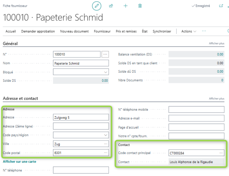The width and height of the screenshot is (229, 176).
Task: Show more menu options ellipsis
Action: 204,31
